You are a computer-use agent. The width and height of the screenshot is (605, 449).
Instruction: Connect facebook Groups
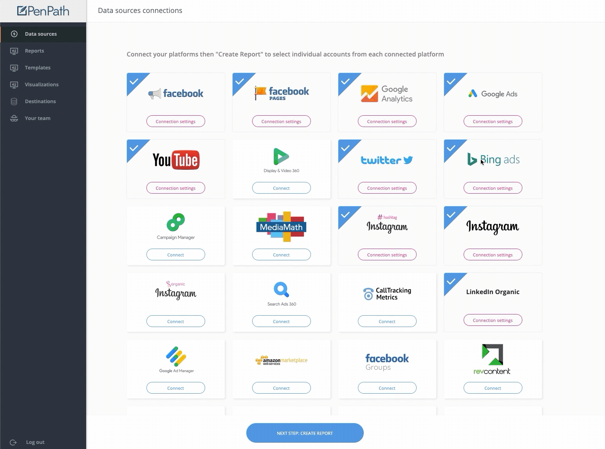tap(387, 388)
